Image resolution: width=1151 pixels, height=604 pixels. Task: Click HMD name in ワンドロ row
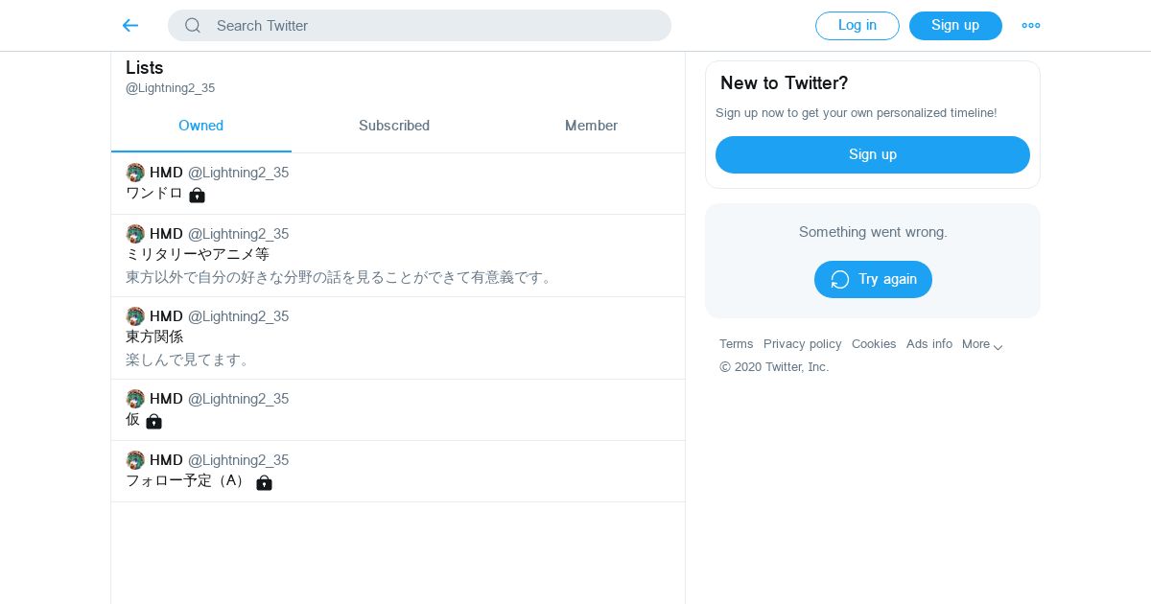point(166,173)
